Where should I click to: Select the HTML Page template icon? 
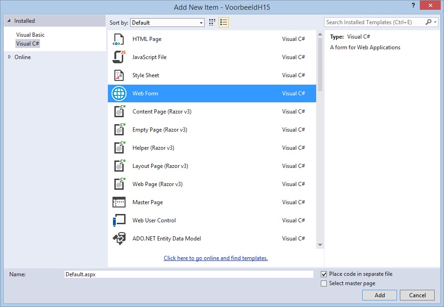[119, 39]
